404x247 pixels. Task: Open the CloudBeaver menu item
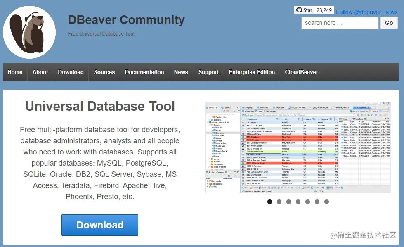302,72
